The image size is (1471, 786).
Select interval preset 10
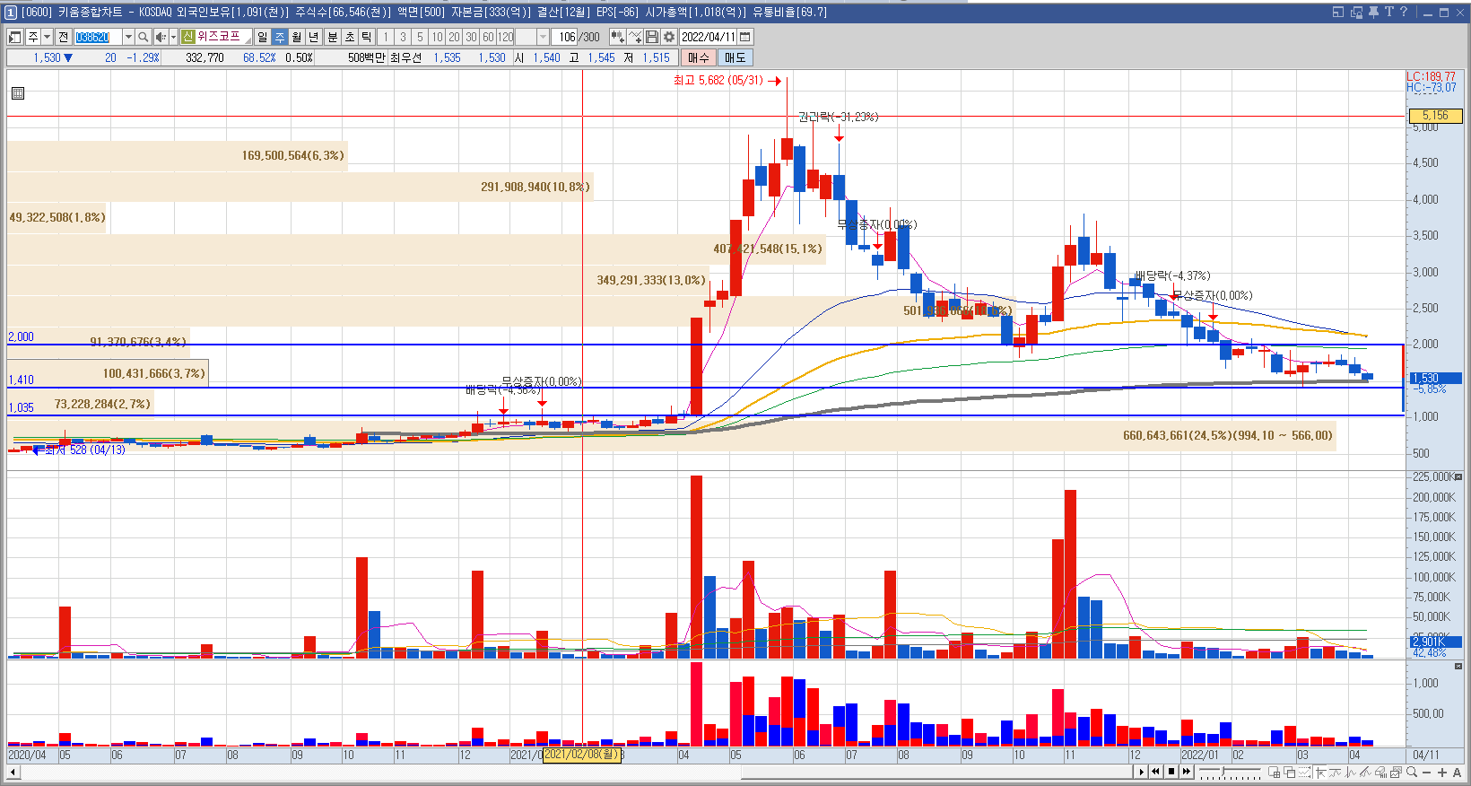(x=437, y=37)
